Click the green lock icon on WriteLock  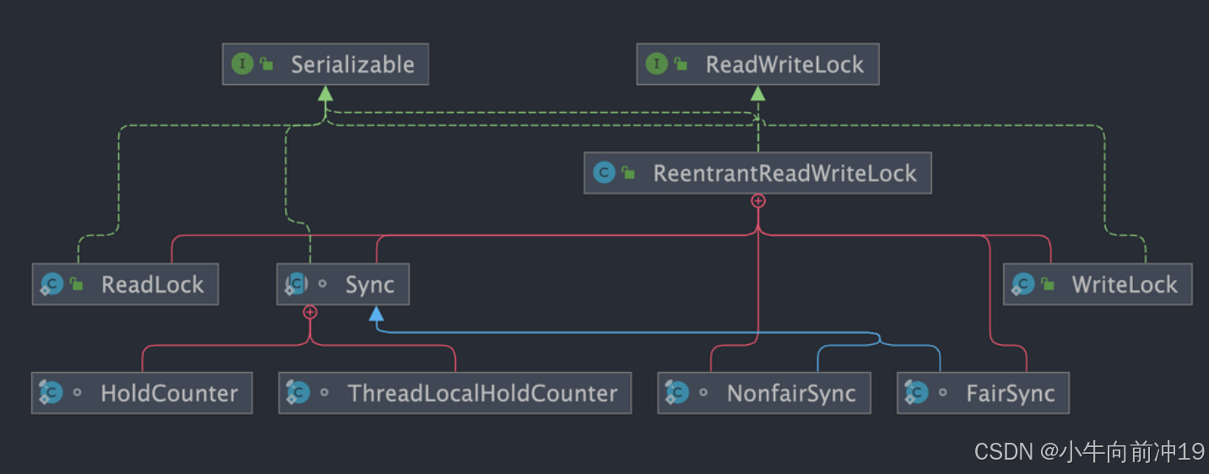(x=1048, y=284)
